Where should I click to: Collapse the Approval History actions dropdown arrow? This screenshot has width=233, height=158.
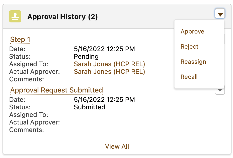220,15
